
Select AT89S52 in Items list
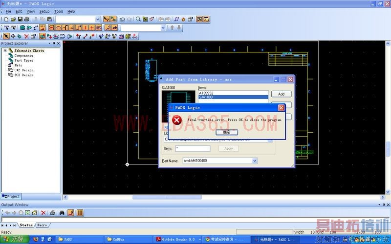(206, 93)
